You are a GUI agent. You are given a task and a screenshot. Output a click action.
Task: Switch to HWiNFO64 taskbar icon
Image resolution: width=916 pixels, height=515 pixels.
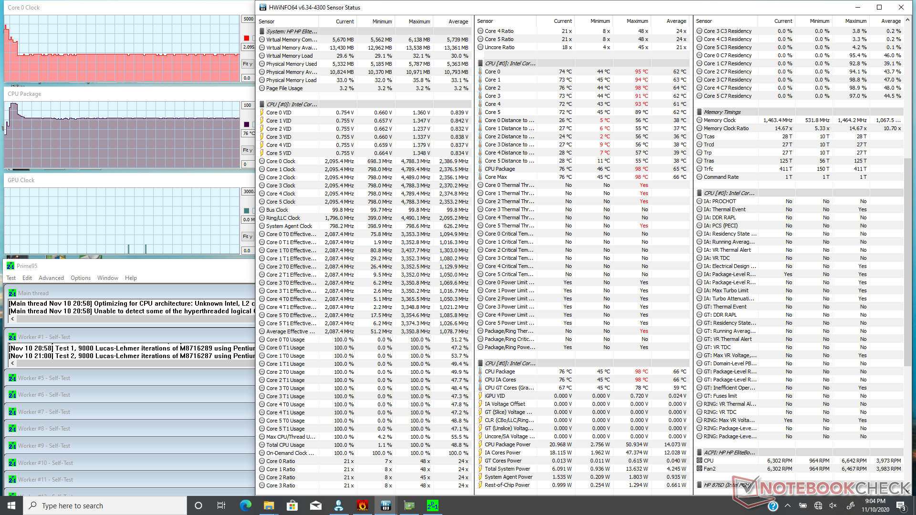pos(386,505)
